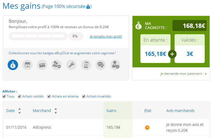This screenshot has width=211, height=138.
Task: Toggle the Achats invalidés checkbox
Action: 84,96
